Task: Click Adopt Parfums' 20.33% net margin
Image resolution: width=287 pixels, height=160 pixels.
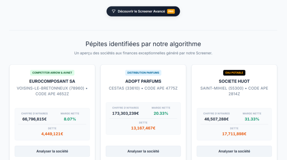Action: pos(161,113)
